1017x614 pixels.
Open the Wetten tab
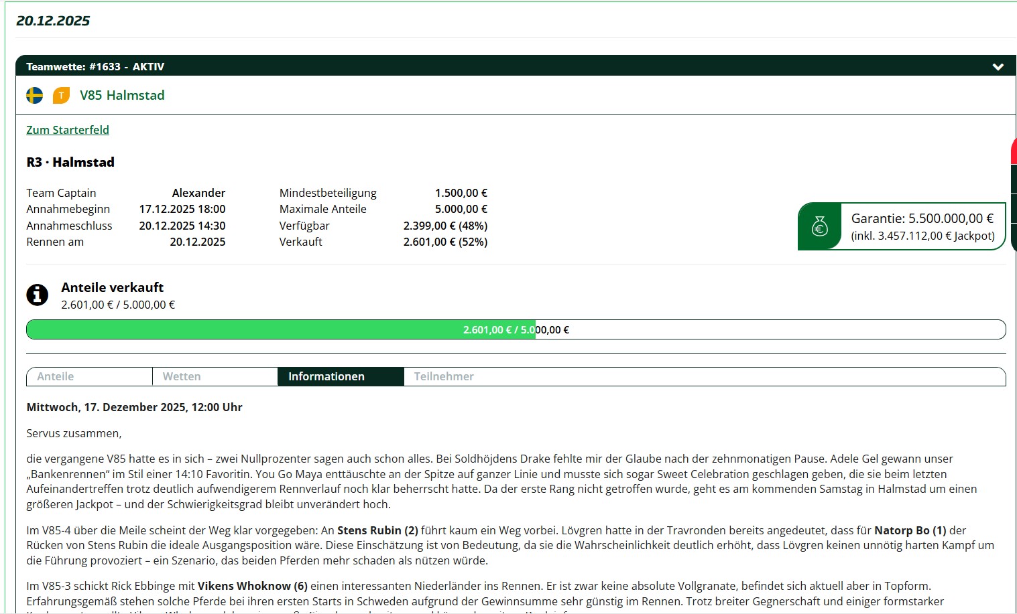215,376
